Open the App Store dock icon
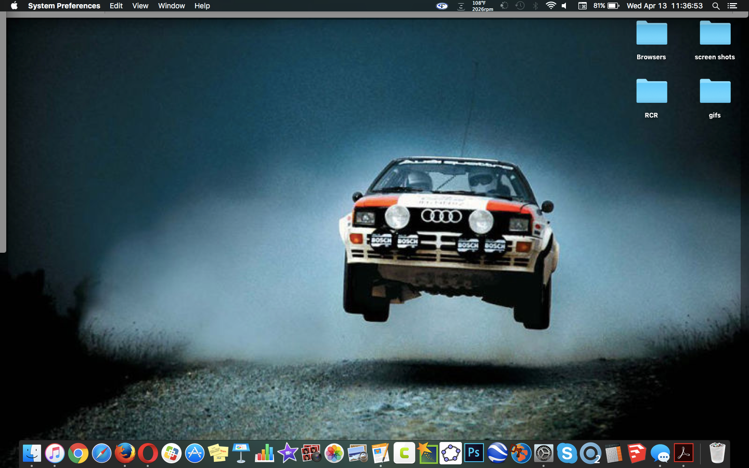 (x=195, y=453)
